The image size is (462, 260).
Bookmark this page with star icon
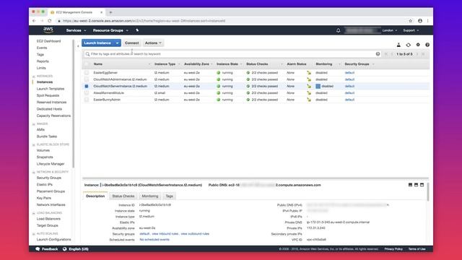click(x=411, y=21)
